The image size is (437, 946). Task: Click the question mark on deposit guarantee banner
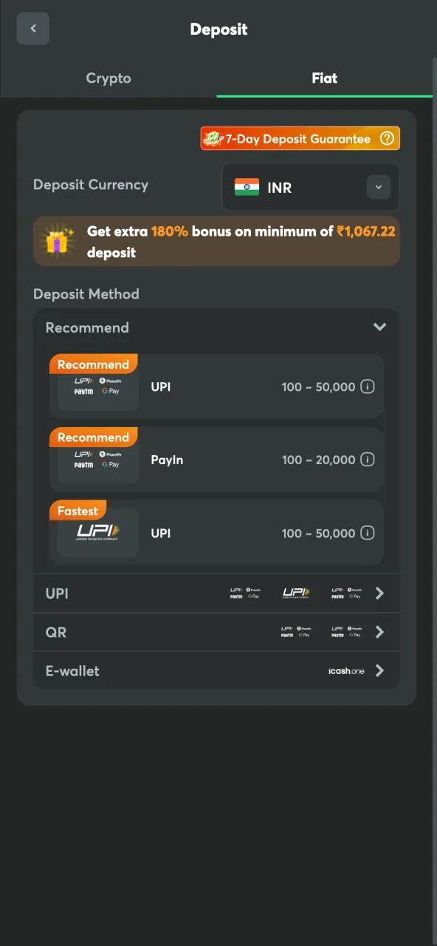pyautogui.click(x=387, y=137)
